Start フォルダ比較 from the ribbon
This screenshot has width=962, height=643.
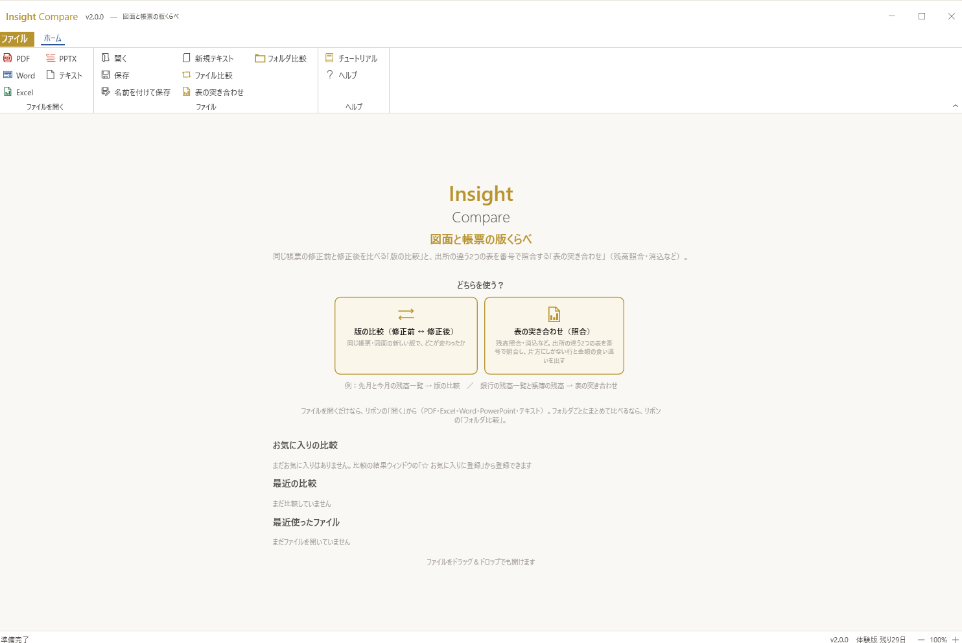(281, 58)
